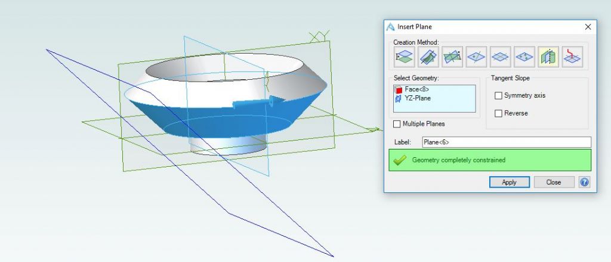
Task: Choose the three-points plane creation method icon
Action: pyautogui.click(x=524, y=57)
